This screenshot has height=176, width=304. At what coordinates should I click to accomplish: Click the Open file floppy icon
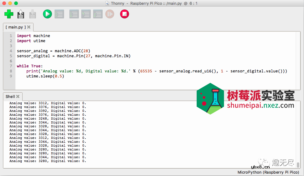tap(21, 14)
